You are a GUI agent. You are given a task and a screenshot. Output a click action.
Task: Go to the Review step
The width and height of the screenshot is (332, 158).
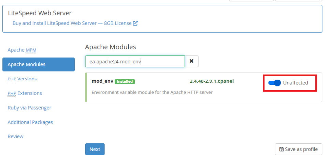coord(15,137)
